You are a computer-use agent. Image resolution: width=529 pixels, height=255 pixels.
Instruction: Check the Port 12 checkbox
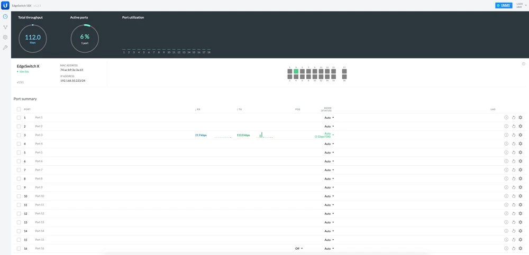19,214
